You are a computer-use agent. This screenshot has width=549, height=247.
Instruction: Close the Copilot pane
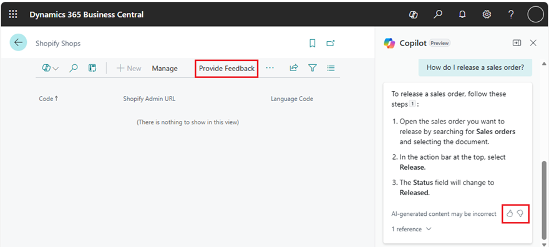pyautogui.click(x=533, y=42)
